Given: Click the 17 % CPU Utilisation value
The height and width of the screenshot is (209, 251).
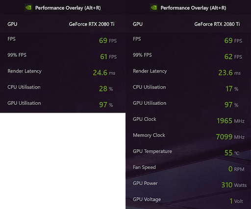Looking at the screenshot, I should 232,89.
